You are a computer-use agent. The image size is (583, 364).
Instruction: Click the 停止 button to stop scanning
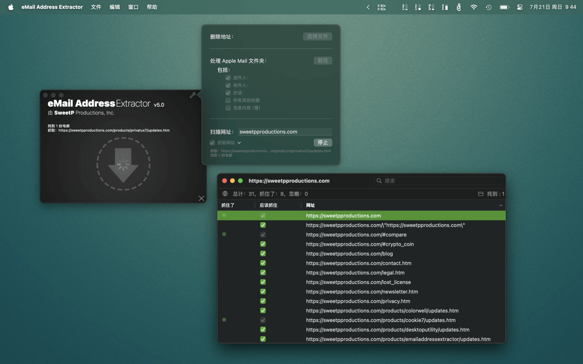pos(323,143)
